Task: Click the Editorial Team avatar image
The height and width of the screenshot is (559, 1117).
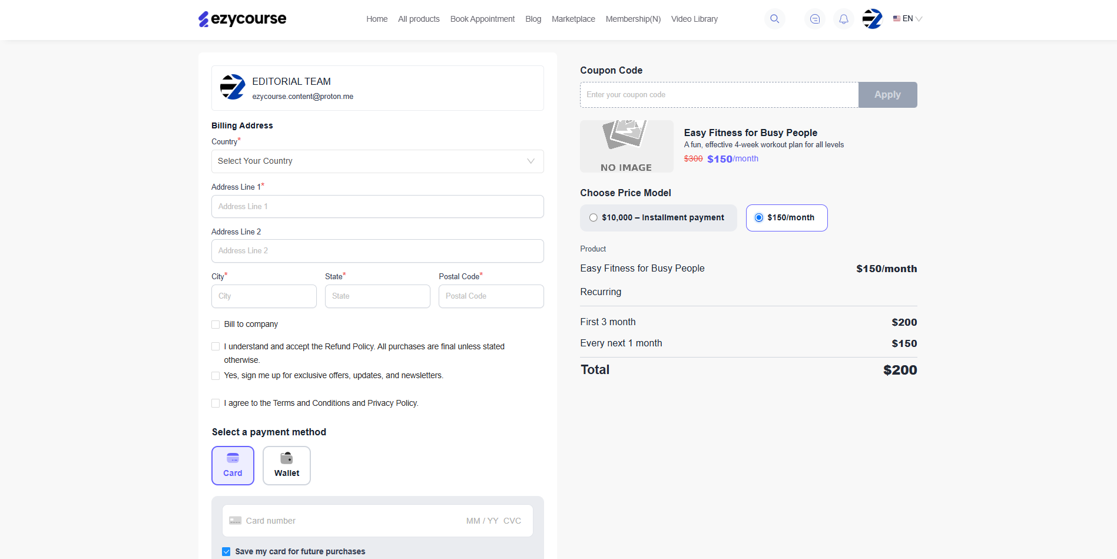Action: (x=233, y=87)
